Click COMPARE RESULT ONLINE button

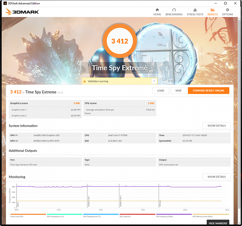[208, 91]
